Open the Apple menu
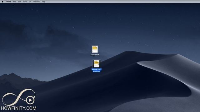The height and width of the screenshot is (112, 200). [2, 2]
